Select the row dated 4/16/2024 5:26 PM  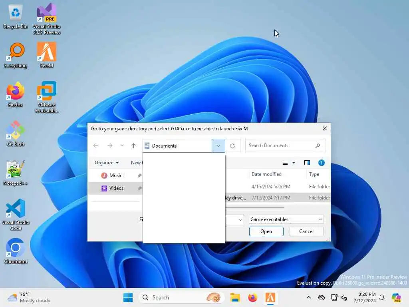click(x=278, y=187)
